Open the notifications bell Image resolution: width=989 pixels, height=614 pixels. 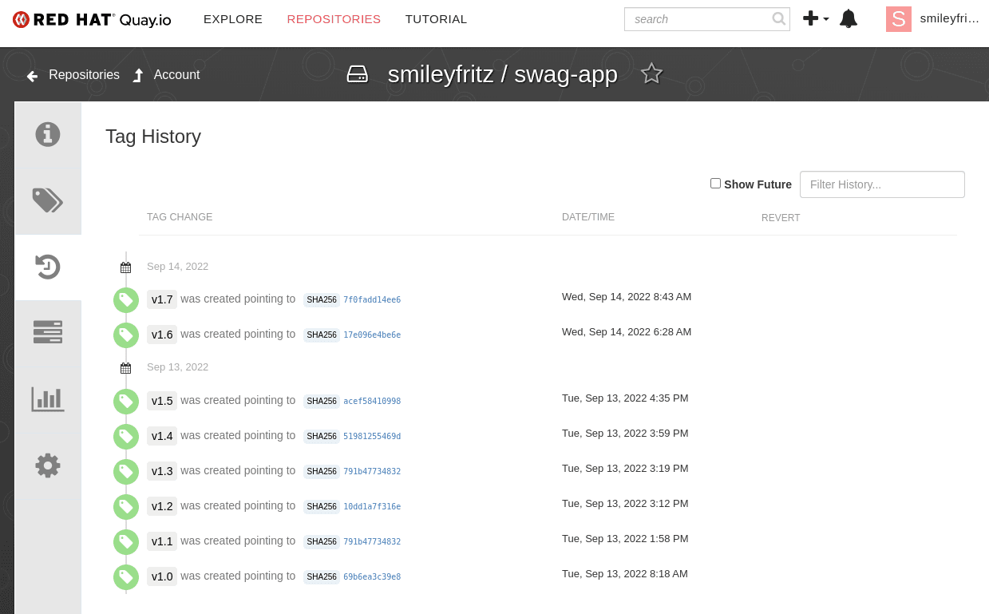coord(849,19)
